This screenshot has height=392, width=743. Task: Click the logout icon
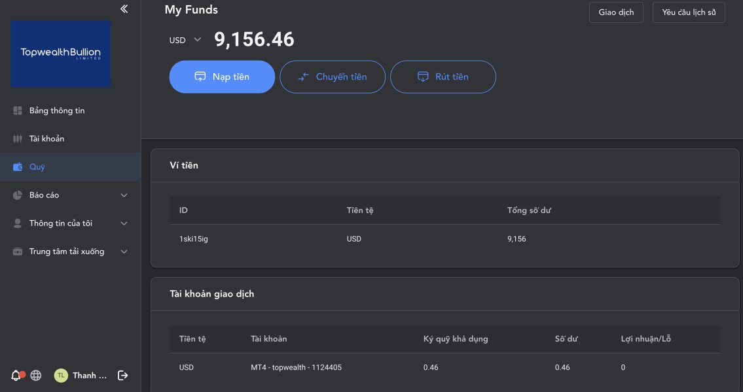[x=122, y=375]
